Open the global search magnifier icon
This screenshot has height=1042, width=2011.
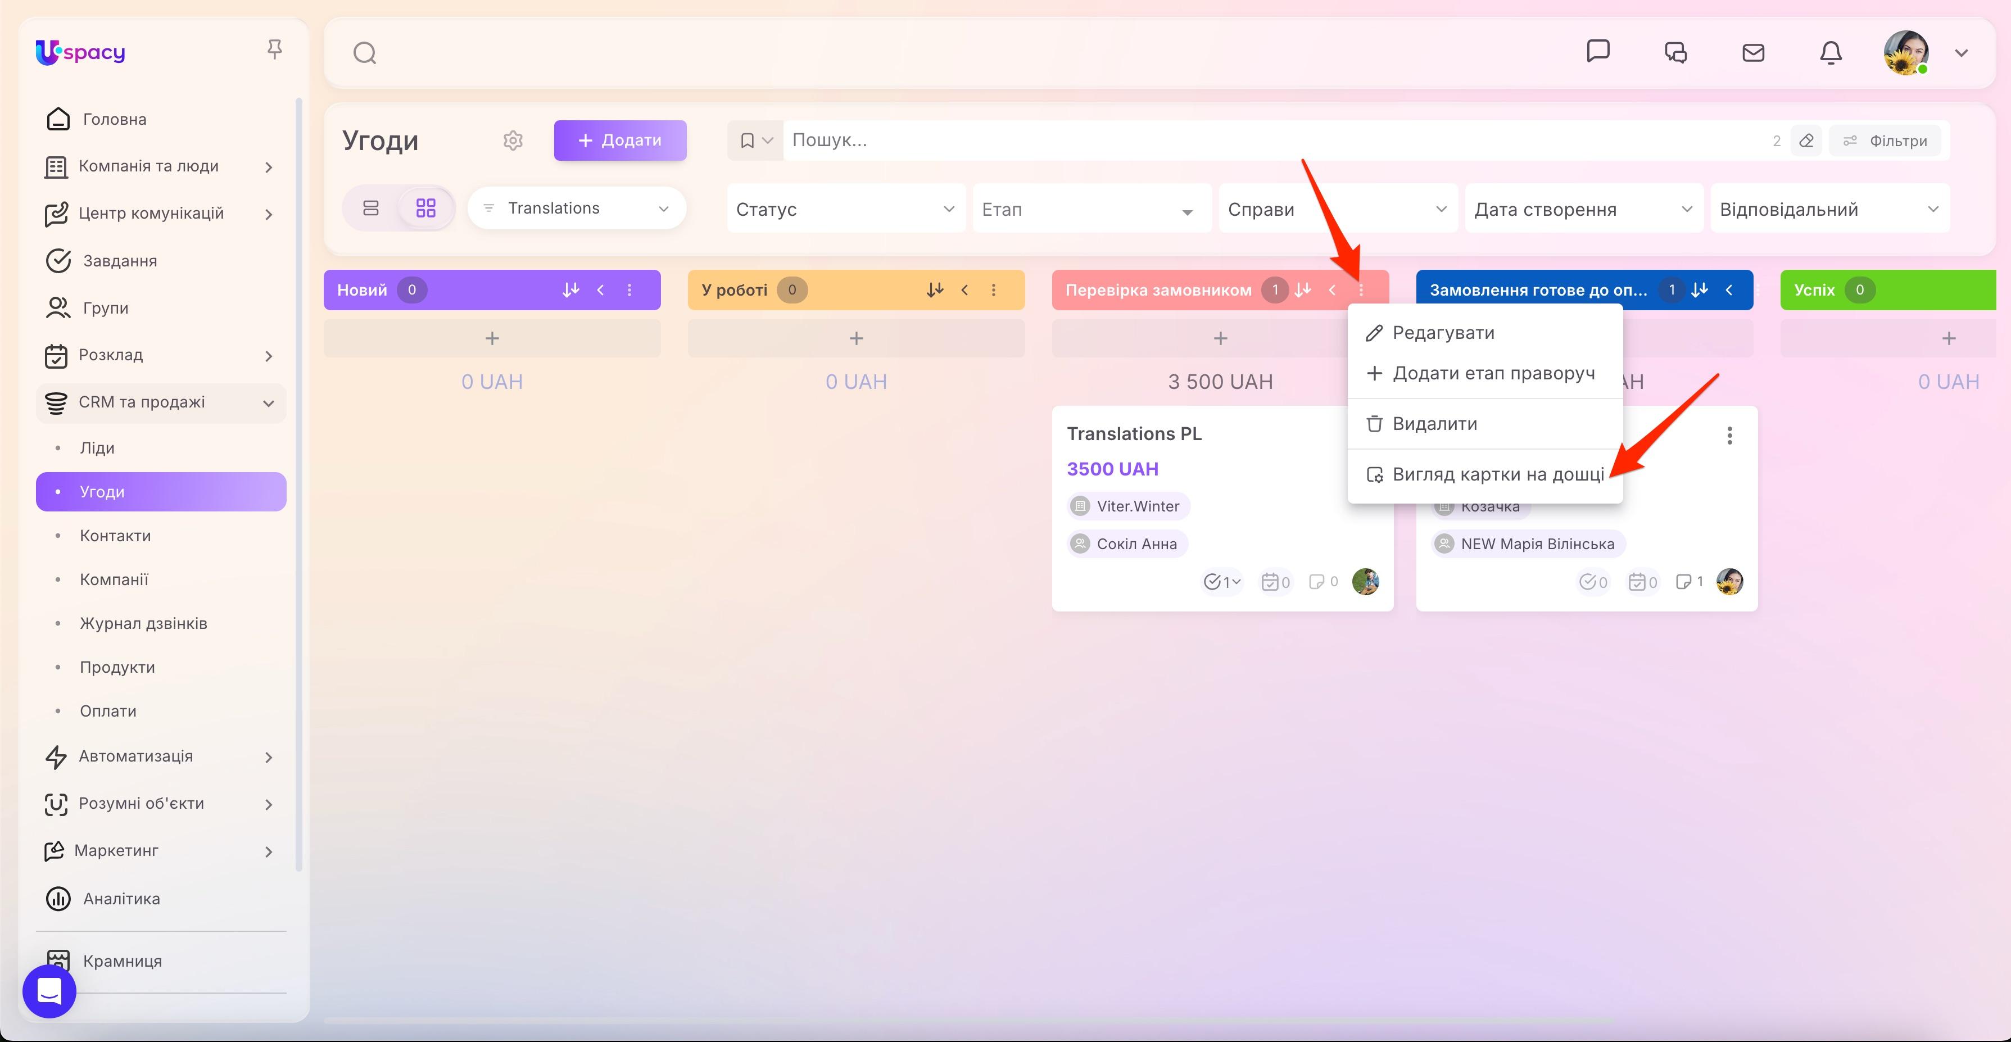point(365,53)
